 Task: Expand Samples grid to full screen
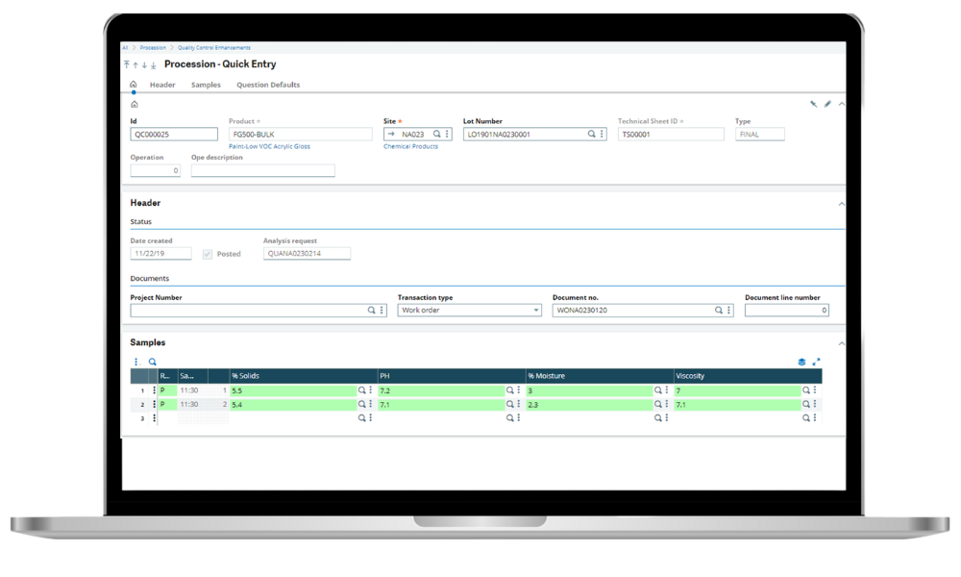click(x=816, y=362)
